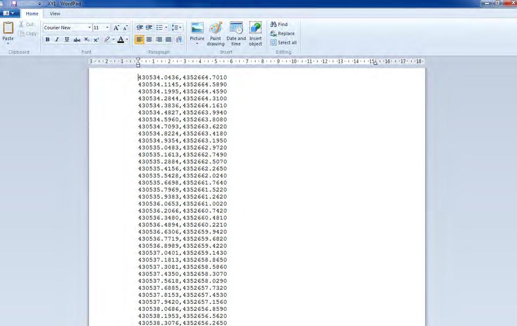Screen dimensions: 517x326
Task: Insert Date and time
Action: coord(236,34)
